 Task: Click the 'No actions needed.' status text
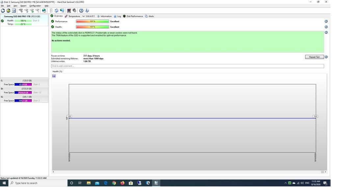coord(61,41)
